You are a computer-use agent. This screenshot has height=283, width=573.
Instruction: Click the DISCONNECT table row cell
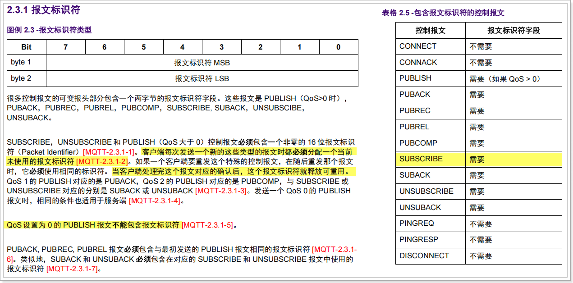431,256
